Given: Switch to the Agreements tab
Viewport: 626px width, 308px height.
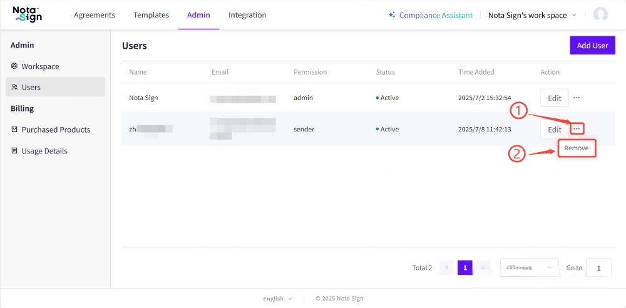Looking at the screenshot, I should pos(95,15).
